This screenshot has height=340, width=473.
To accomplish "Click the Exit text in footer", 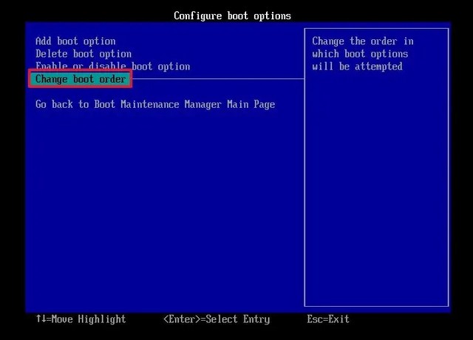I will click(338, 319).
